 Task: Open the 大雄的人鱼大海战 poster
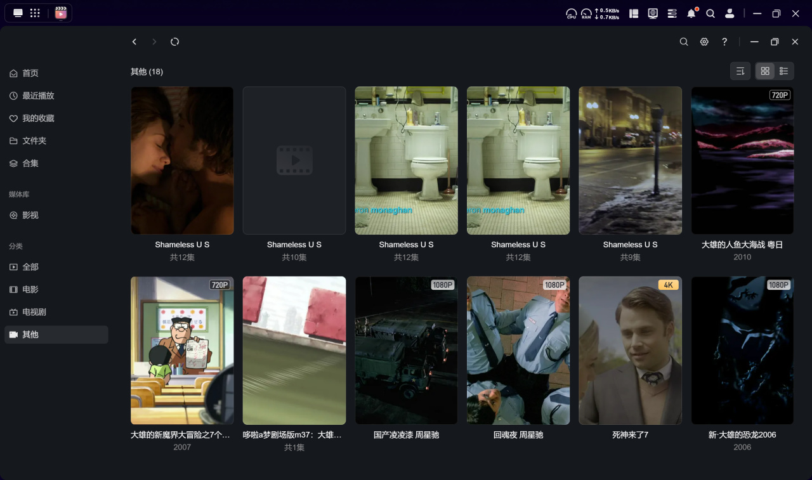(742, 160)
